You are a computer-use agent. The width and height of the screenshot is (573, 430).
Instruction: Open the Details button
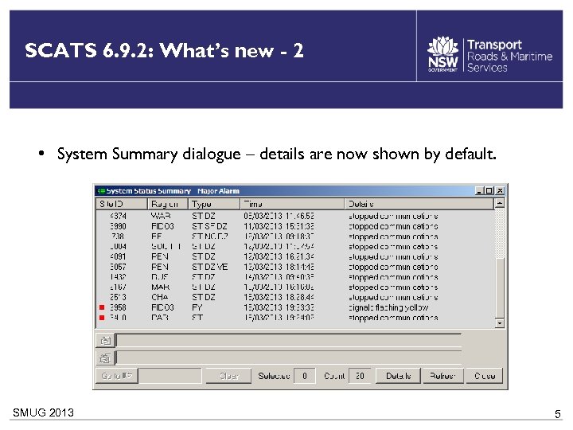coord(399,376)
